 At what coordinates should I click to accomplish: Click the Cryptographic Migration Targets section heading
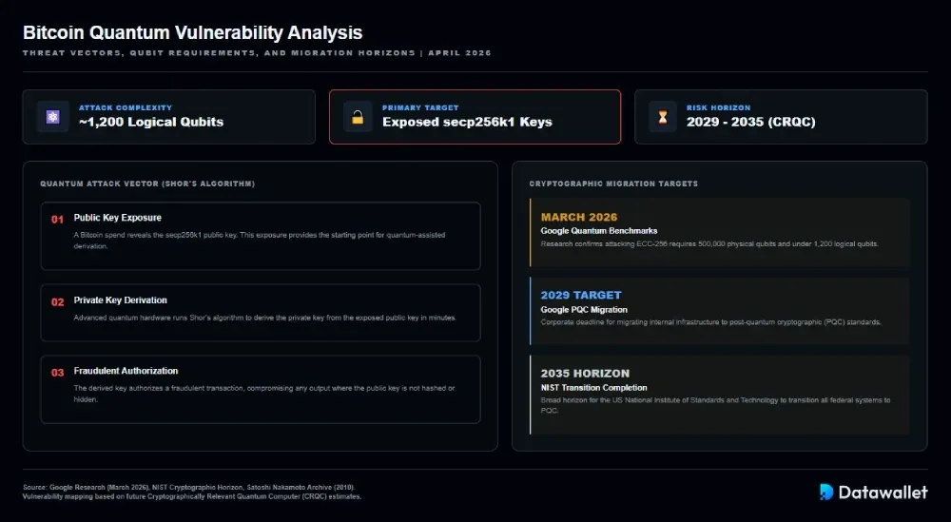(613, 184)
